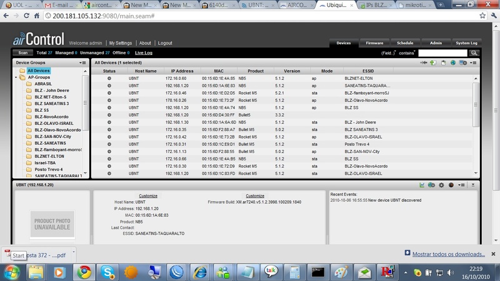500x281 pixels.
Task: Click the Windows Start orb
Action: [11, 272]
